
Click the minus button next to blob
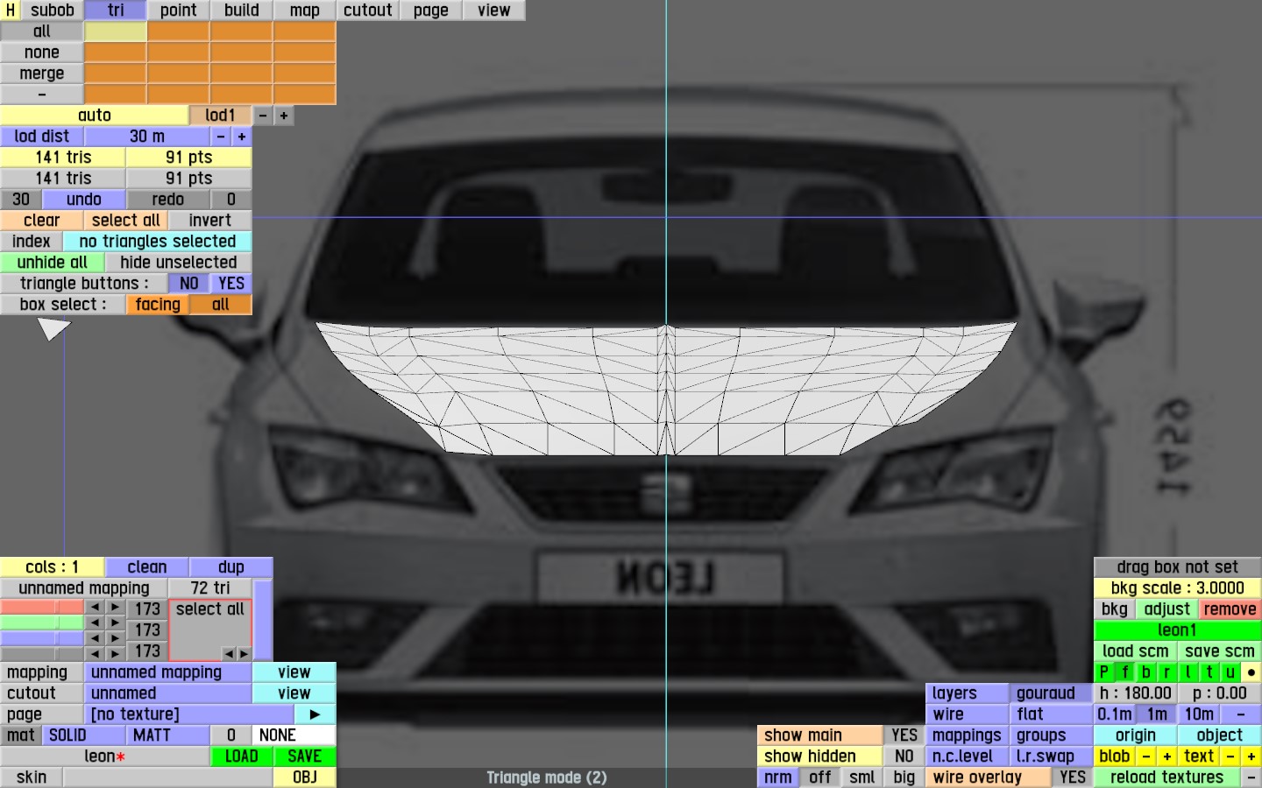[1146, 756]
